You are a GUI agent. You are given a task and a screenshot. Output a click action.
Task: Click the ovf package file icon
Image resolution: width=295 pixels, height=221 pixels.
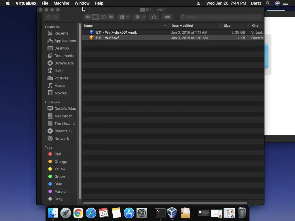pos(91,38)
